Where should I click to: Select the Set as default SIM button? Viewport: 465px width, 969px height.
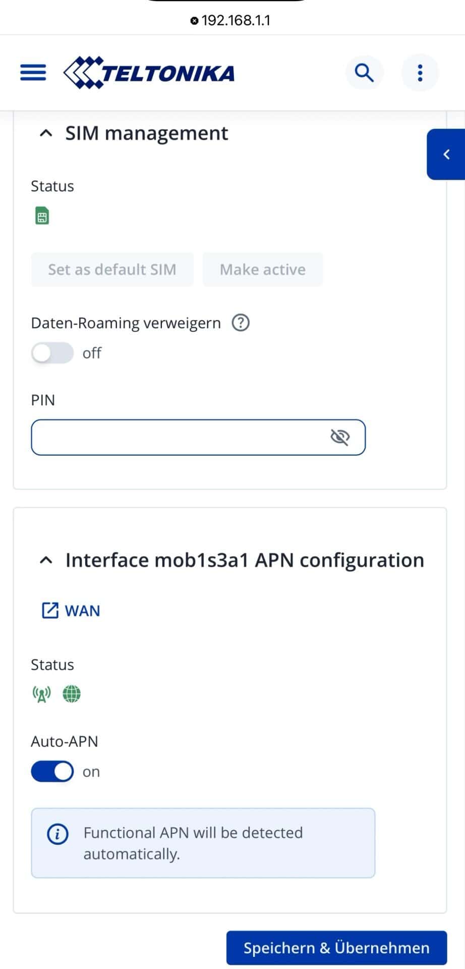112,269
